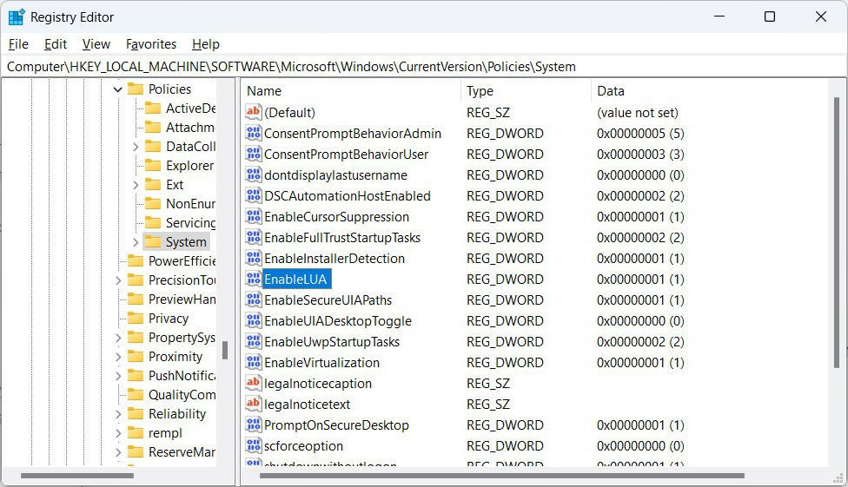Click the EnableUwpStartupTasks DWORD icon

pyautogui.click(x=253, y=342)
